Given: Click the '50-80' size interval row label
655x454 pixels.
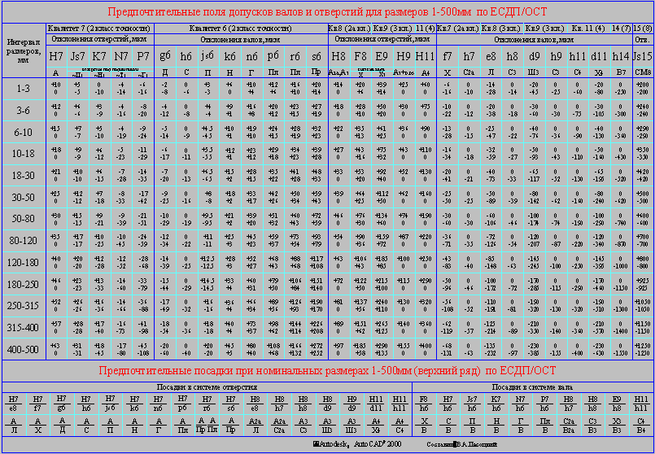Looking at the screenshot, I should [24, 219].
